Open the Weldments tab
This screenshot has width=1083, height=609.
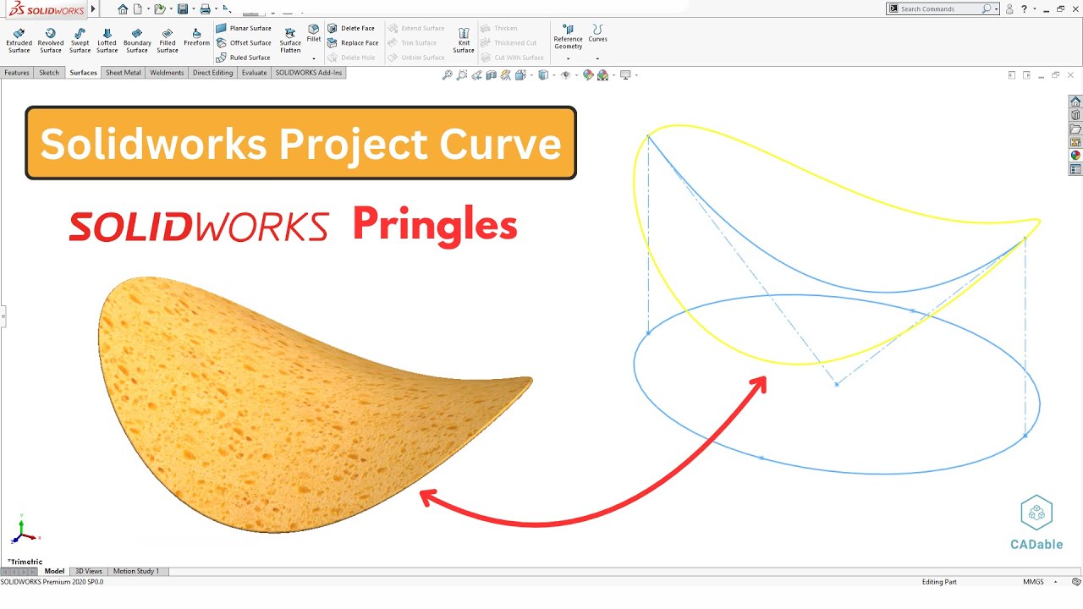point(167,73)
